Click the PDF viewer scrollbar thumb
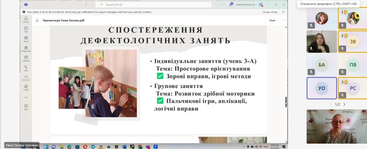 click(286, 102)
